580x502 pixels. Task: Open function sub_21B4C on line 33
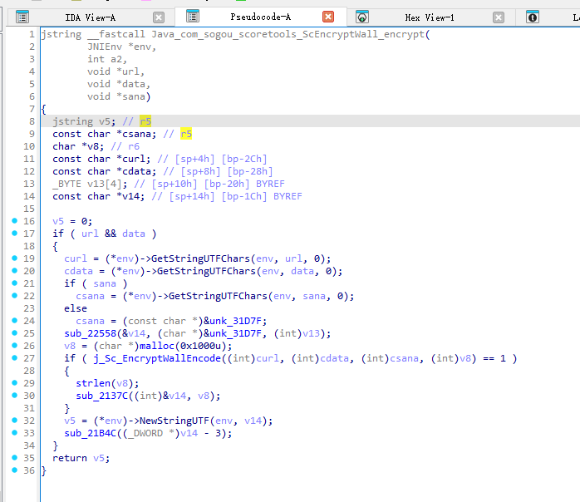click(x=91, y=433)
